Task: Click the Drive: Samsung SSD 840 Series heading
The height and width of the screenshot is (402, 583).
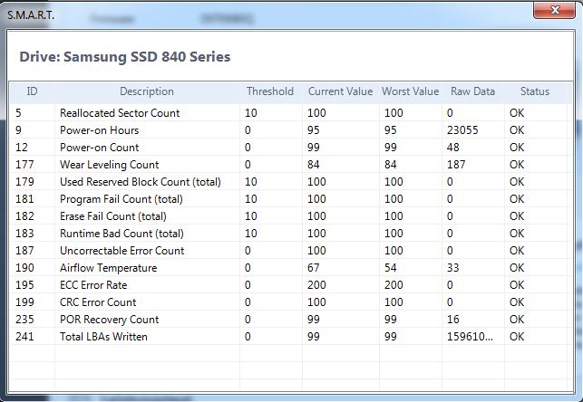Action: point(124,57)
